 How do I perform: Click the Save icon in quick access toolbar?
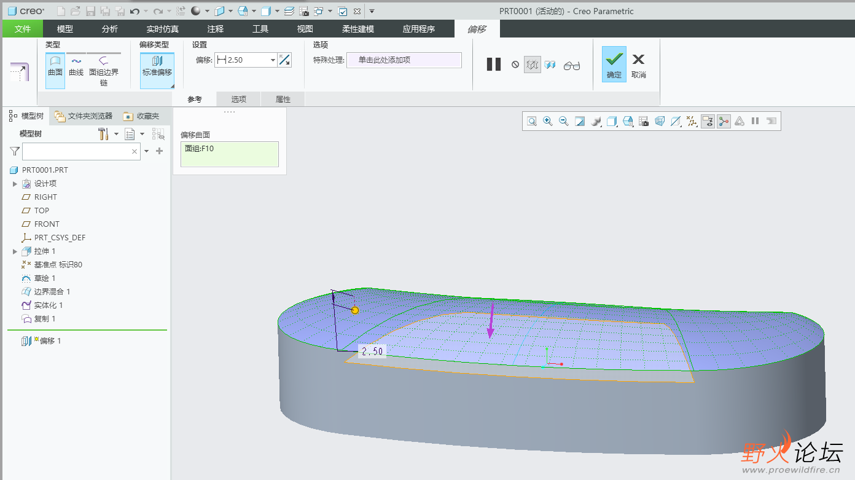pos(90,11)
